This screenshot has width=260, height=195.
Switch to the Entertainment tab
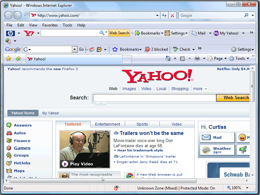pos(107,124)
